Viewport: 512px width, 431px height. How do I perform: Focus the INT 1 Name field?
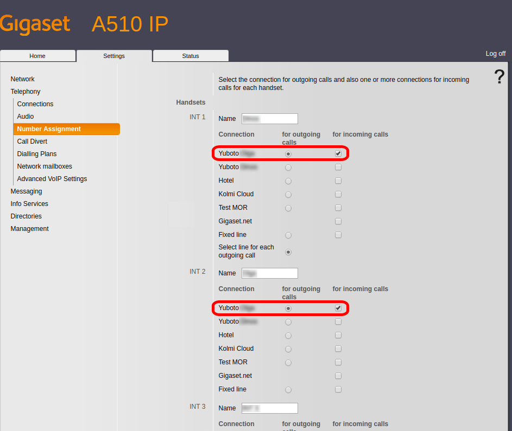[x=270, y=119]
